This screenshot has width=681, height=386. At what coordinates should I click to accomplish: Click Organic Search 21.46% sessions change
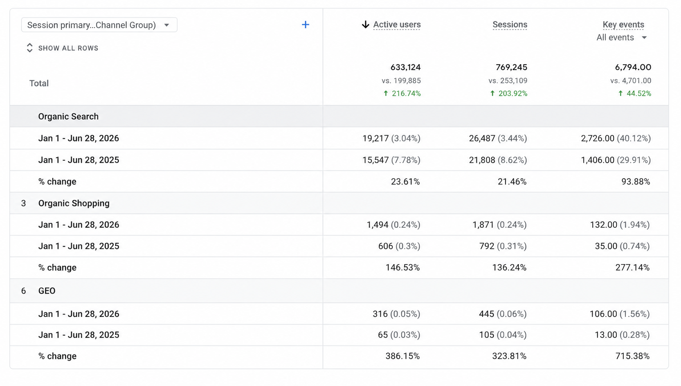click(512, 182)
